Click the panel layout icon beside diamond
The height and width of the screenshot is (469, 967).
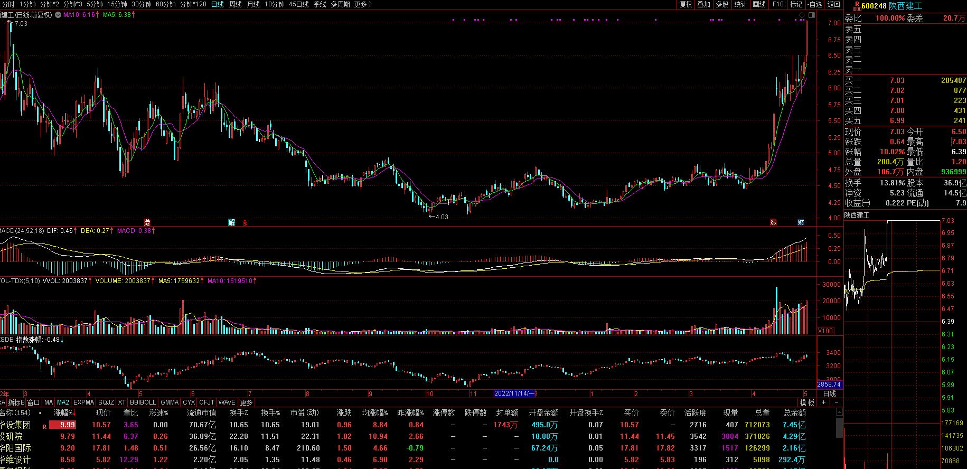coord(812,15)
